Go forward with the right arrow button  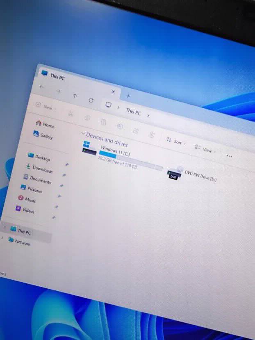[x=58, y=91]
